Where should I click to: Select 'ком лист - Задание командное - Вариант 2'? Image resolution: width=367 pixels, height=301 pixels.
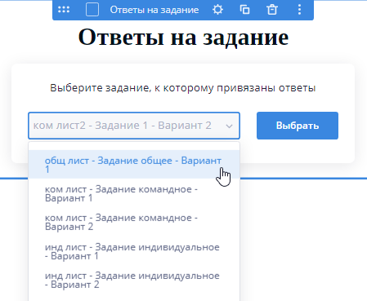pos(134,222)
